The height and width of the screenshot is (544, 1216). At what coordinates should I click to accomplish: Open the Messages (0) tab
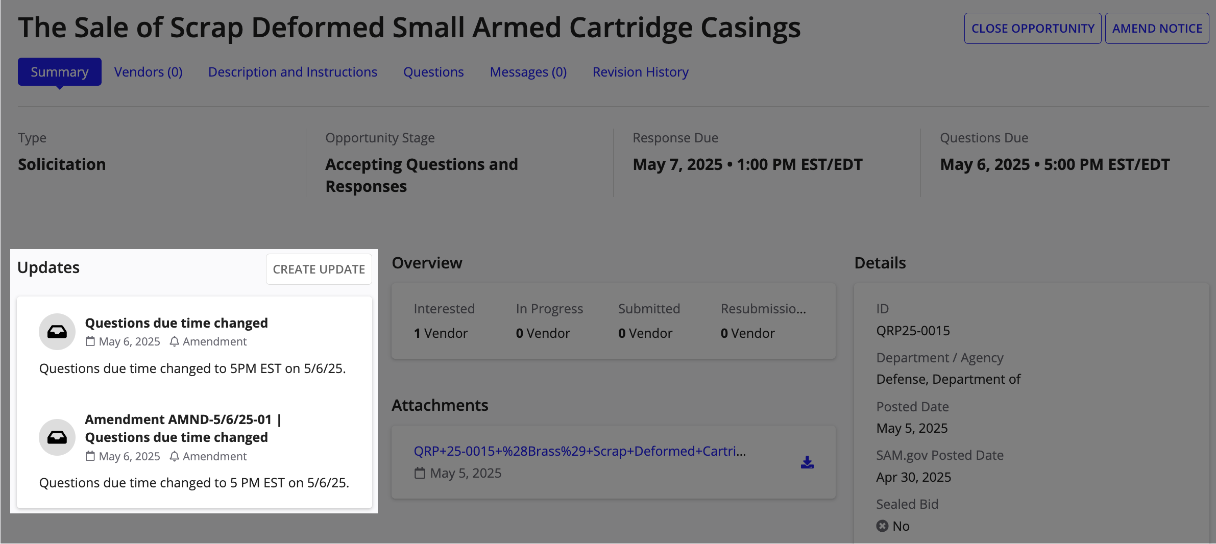(528, 72)
